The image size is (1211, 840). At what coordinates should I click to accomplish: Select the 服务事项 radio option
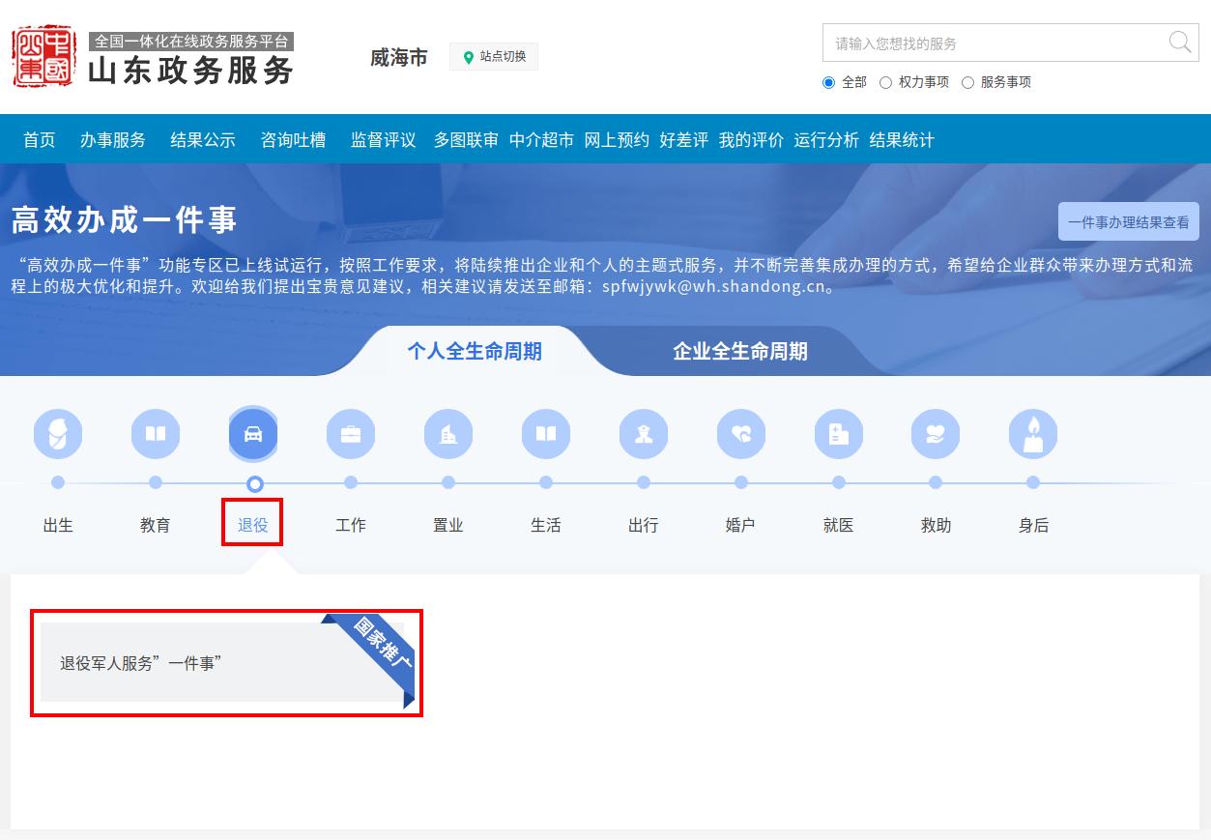pyautogui.click(x=968, y=82)
